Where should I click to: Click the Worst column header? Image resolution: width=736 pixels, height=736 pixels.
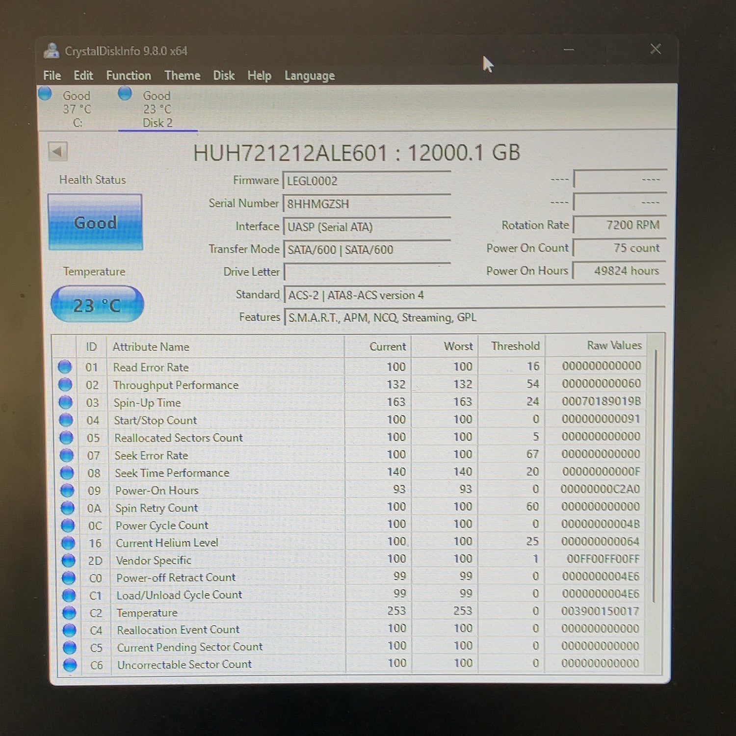(445, 346)
